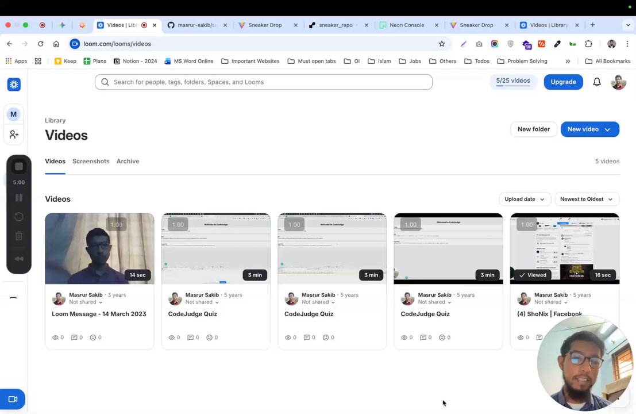Open the ShoNix Facebook video thumbnail
Screen dimensions: 636x414
565,248
